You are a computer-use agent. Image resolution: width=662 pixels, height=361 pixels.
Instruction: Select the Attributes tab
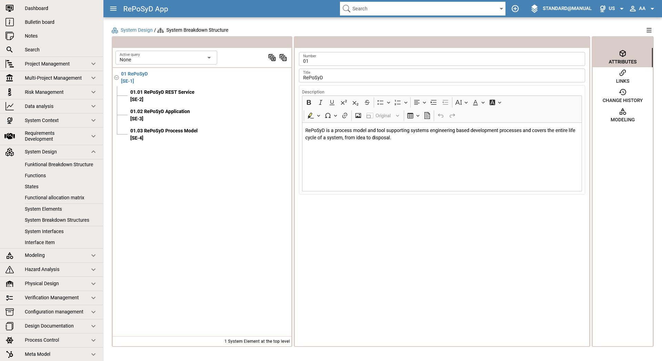coord(622,57)
